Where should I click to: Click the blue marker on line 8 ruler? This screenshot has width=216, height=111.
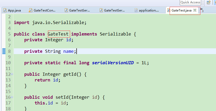[x=4, y=51]
